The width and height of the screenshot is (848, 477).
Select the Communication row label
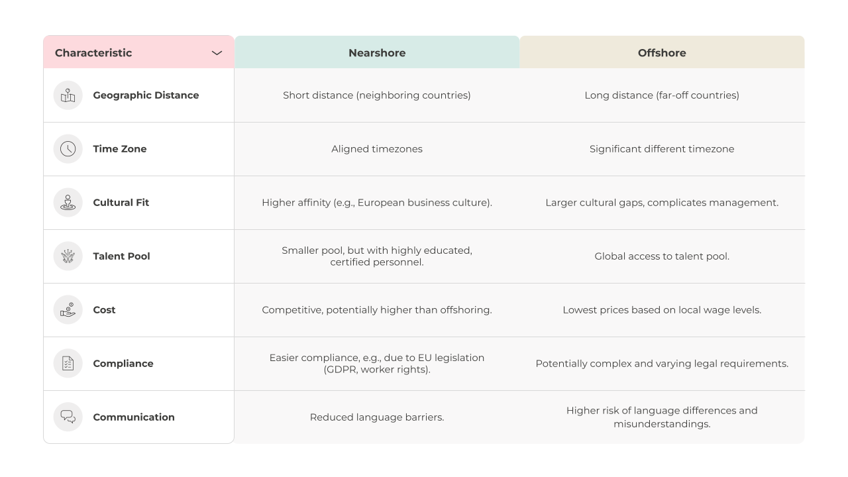134,417
